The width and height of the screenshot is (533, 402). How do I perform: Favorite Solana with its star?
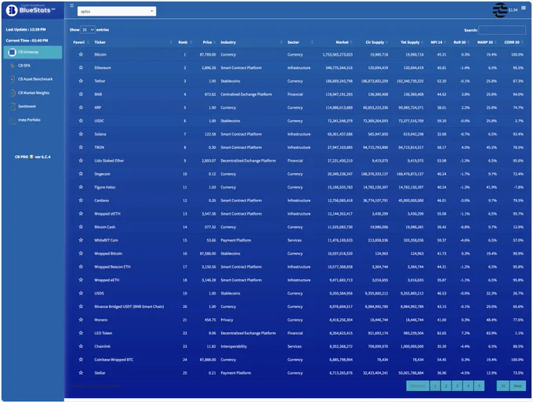[81, 134]
